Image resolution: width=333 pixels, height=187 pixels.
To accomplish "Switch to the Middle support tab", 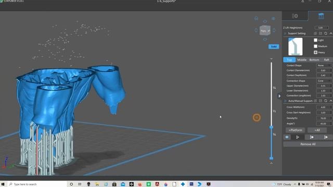I will tap(302, 60).
